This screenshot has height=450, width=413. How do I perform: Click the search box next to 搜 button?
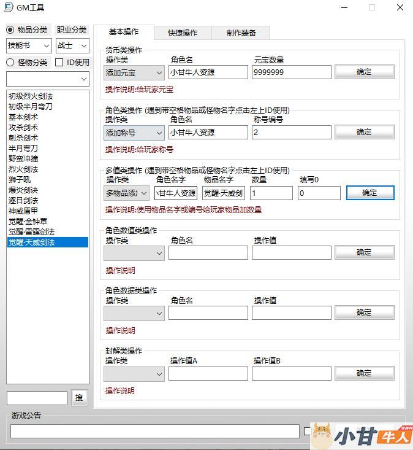click(x=37, y=398)
